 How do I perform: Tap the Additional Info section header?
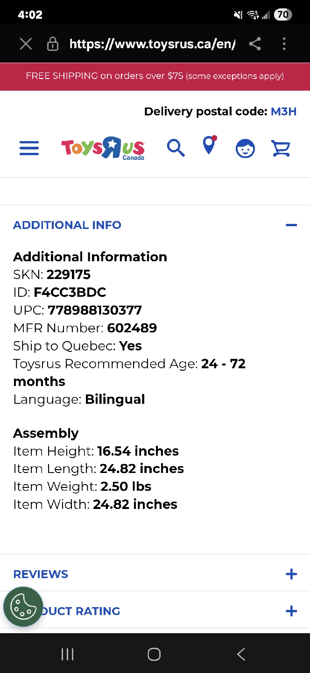(x=67, y=225)
